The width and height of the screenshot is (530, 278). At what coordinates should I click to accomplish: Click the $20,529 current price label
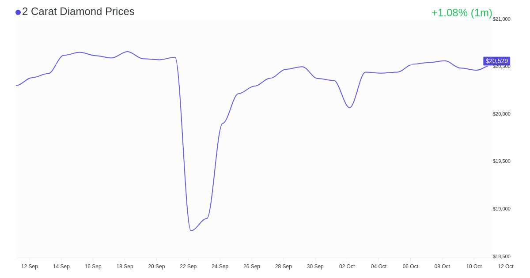tap(496, 61)
